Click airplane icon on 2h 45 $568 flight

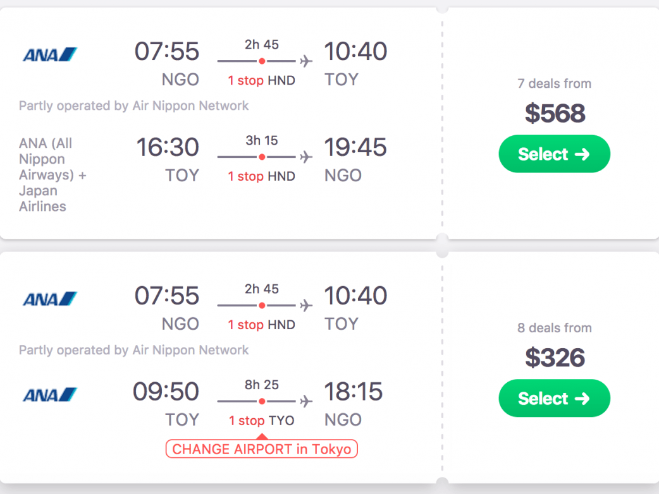tap(306, 61)
